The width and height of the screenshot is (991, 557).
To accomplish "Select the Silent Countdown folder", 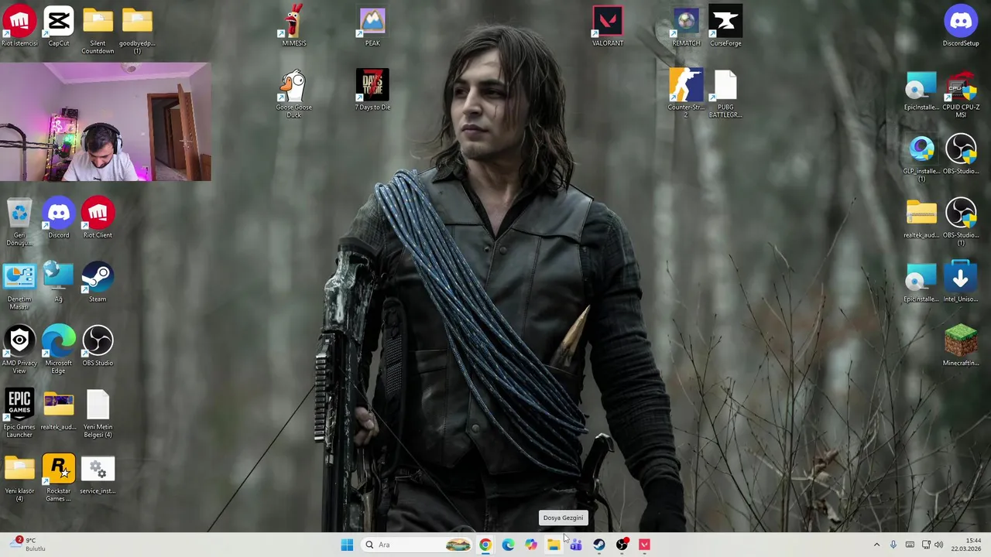I will (x=98, y=30).
